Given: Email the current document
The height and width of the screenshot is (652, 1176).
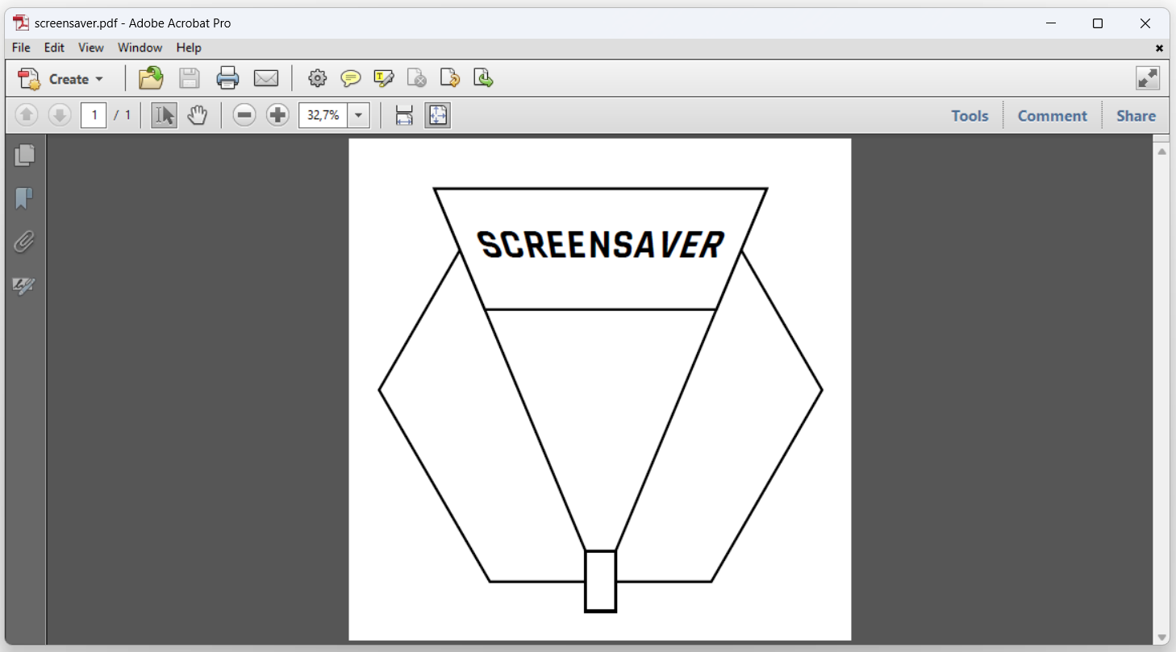Looking at the screenshot, I should pyautogui.click(x=267, y=77).
